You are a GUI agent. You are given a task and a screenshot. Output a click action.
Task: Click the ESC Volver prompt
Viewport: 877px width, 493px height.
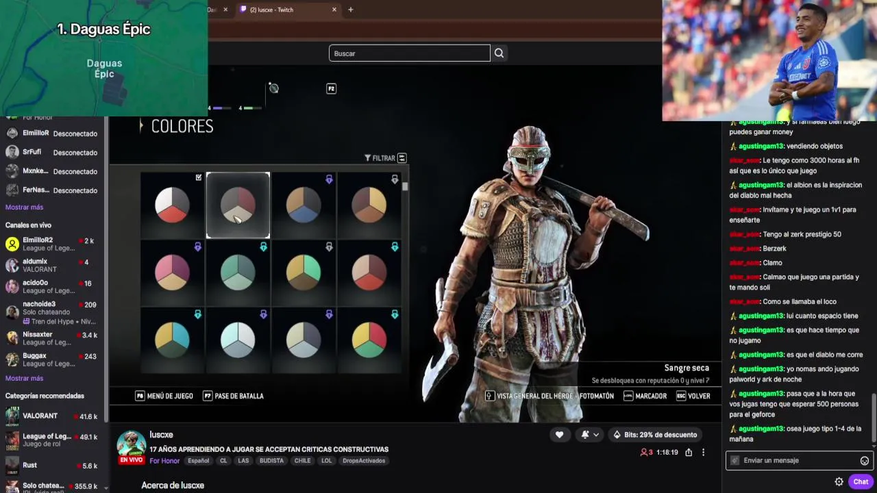click(x=693, y=396)
